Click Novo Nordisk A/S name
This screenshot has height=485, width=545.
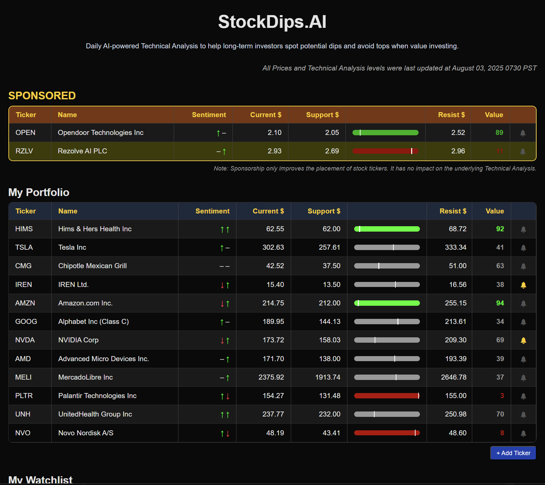coord(86,433)
